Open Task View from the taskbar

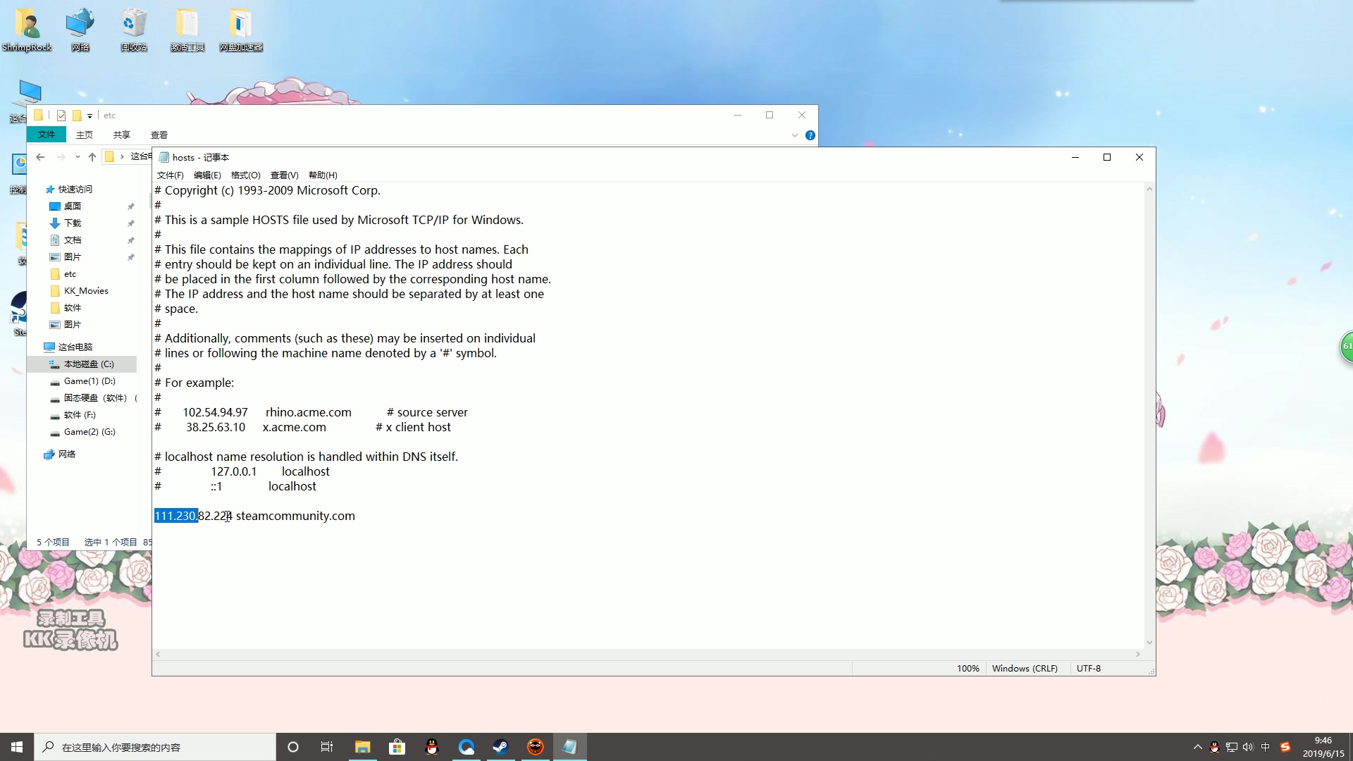point(327,747)
